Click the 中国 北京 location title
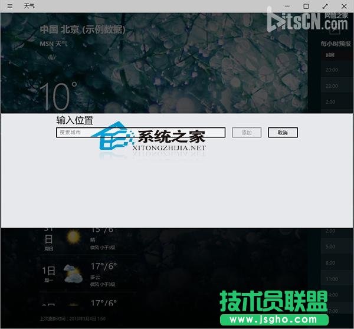 point(83,29)
